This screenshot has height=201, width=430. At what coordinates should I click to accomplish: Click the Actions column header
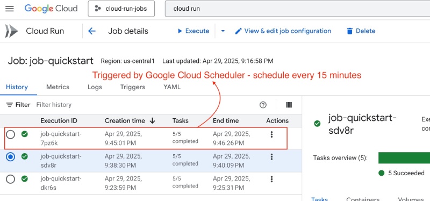[x=277, y=121]
